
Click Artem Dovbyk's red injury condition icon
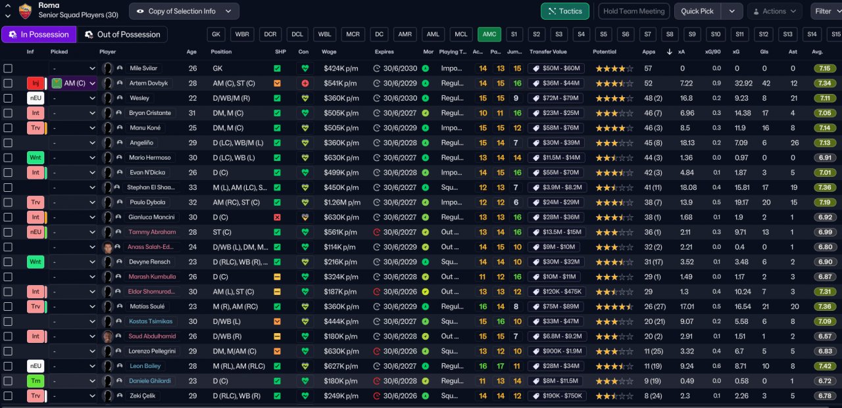305,83
